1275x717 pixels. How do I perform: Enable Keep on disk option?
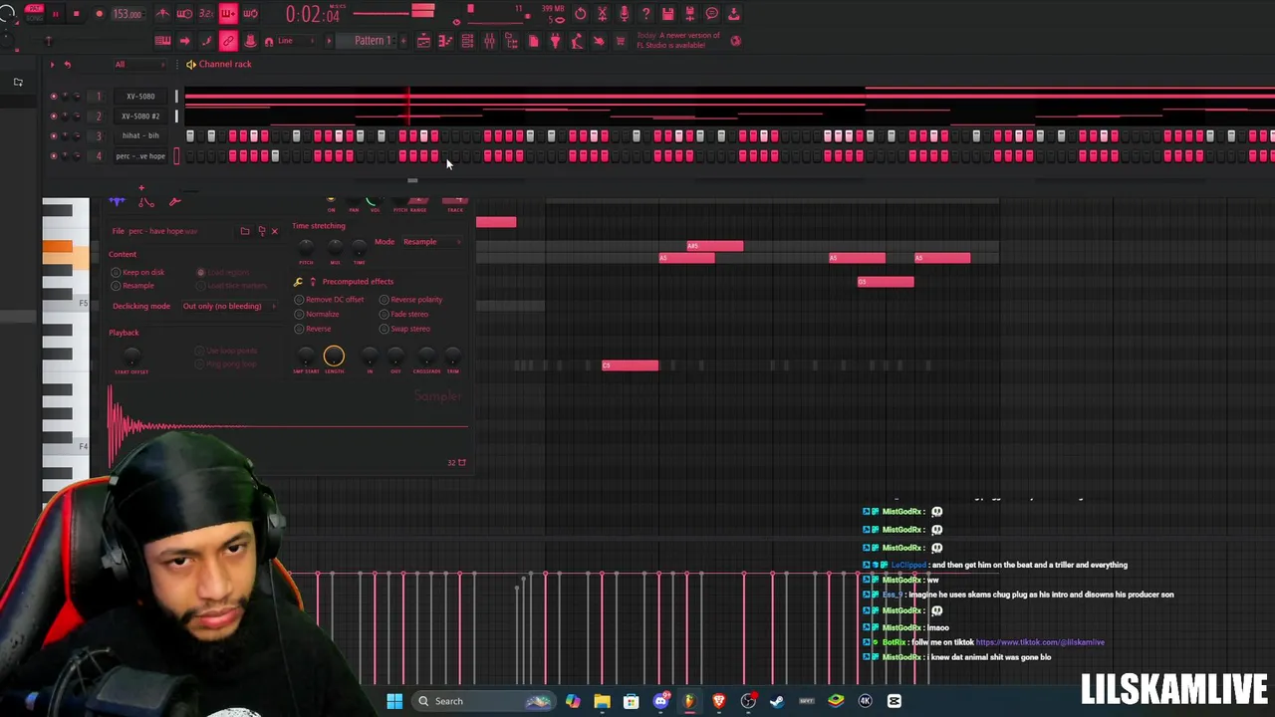tap(138, 272)
